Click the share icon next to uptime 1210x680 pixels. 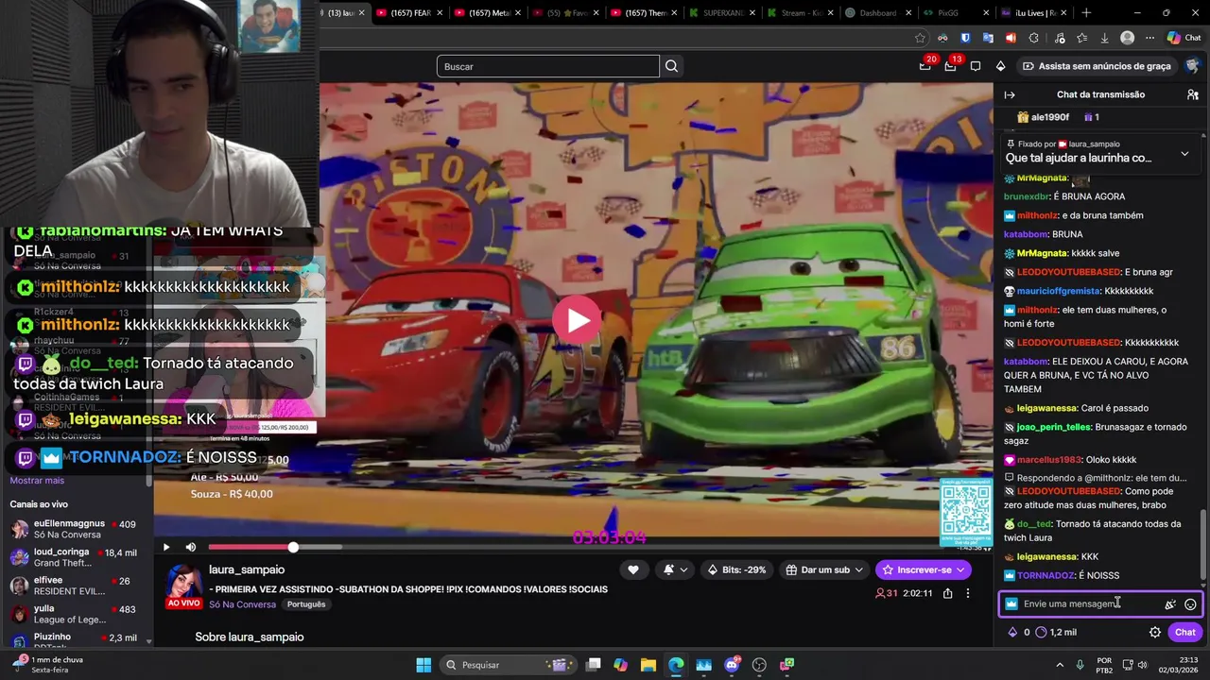947,593
